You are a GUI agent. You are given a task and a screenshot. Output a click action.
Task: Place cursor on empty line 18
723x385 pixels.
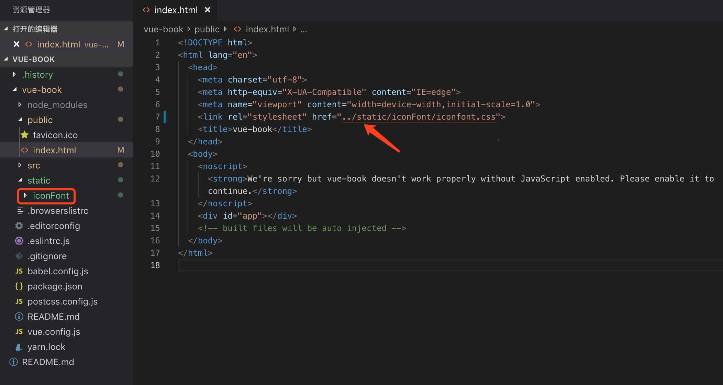(309, 265)
